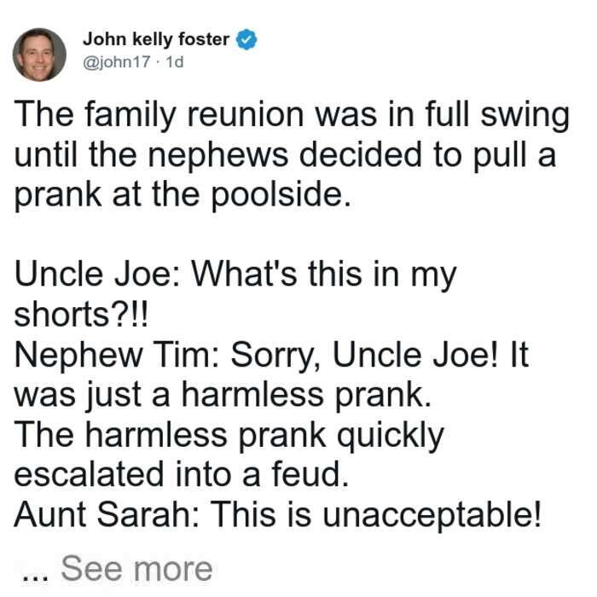This screenshot has height=597, width=597.
Task: Click the 'shorts?!!' text line
Action: (80, 316)
